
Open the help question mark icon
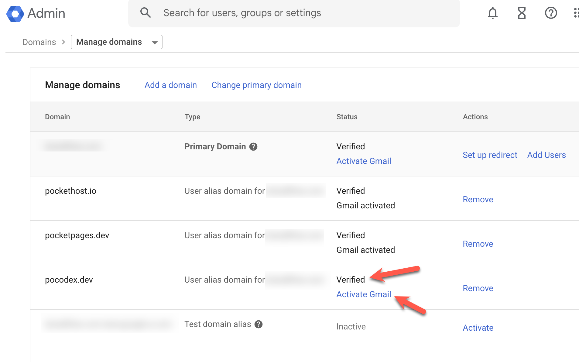point(550,13)
